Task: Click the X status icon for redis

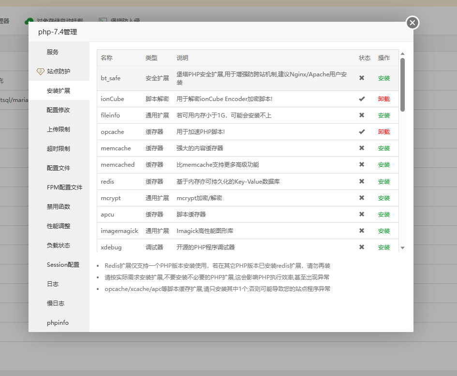Action: tap(362, 181)
